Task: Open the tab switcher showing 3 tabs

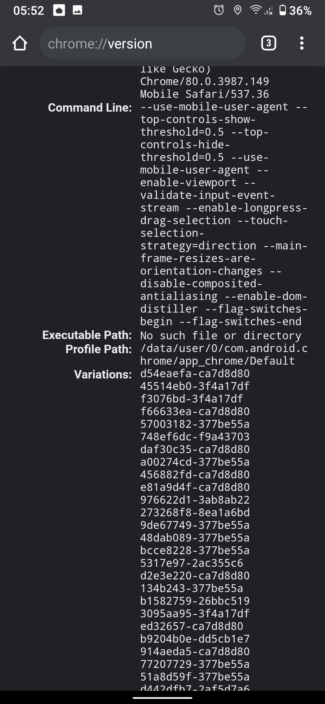Action: point(268,43)
